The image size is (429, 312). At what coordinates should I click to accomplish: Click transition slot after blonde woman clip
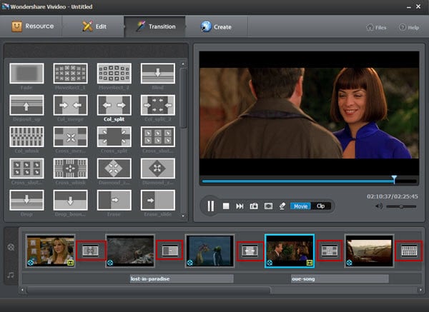91,251
